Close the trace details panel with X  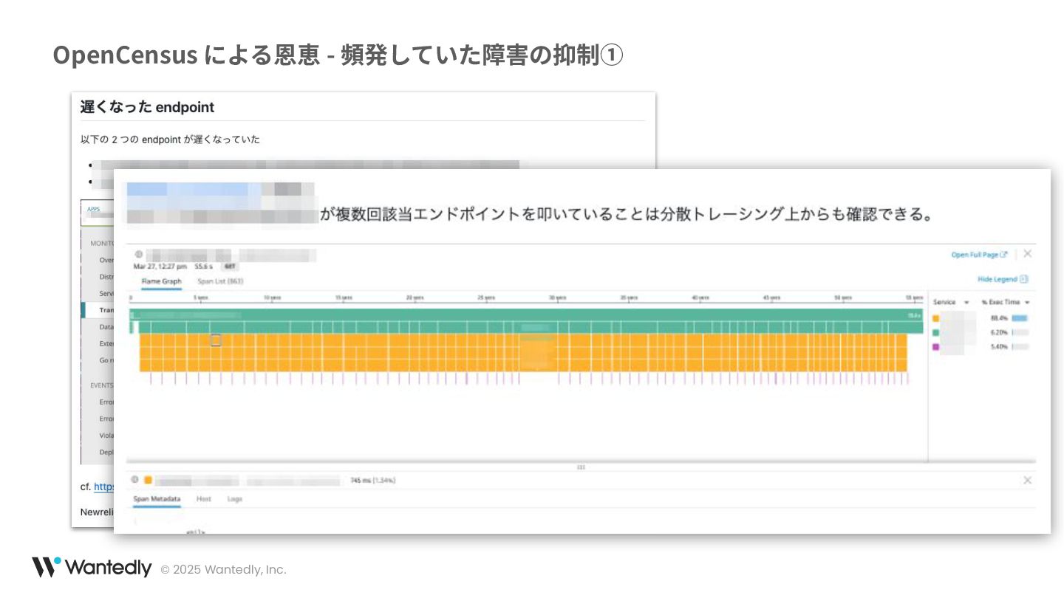tap(1028, 254)
